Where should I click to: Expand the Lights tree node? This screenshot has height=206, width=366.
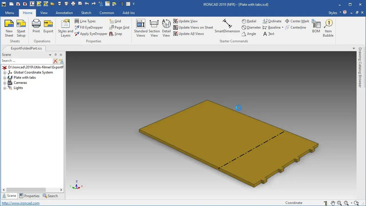coord(5,88)
